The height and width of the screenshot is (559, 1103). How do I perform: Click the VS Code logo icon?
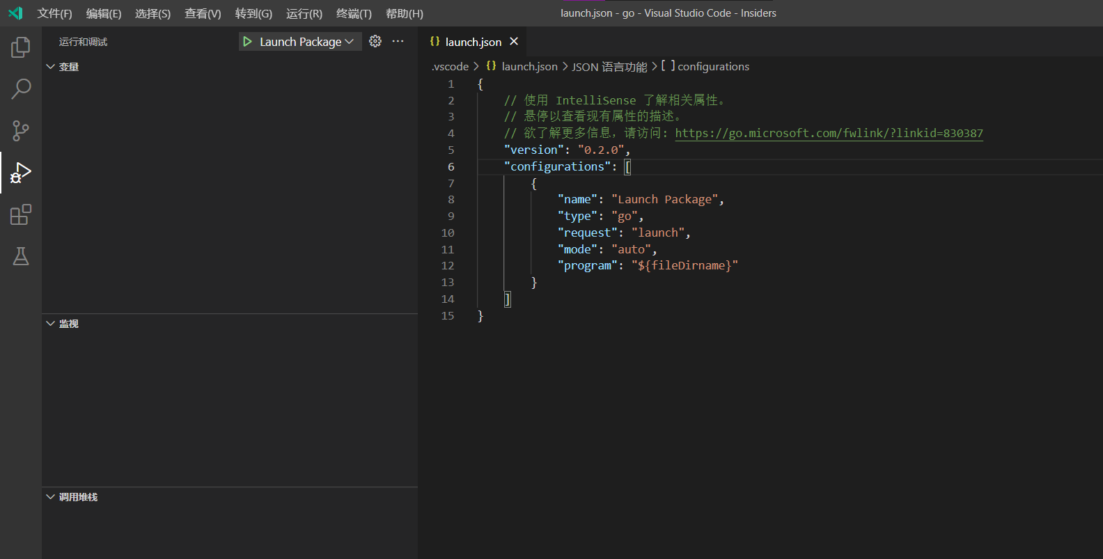[15, 13]
